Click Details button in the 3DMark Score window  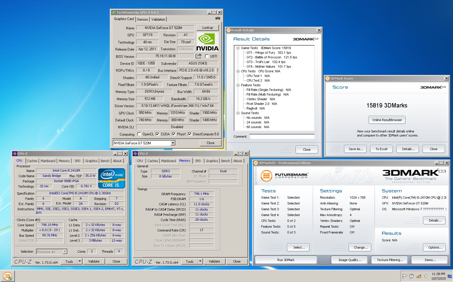coord(408,149)
